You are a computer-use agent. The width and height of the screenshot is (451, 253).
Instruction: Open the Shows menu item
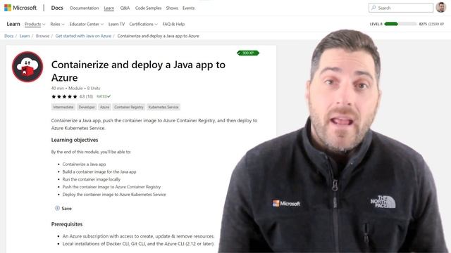point(172,8)
